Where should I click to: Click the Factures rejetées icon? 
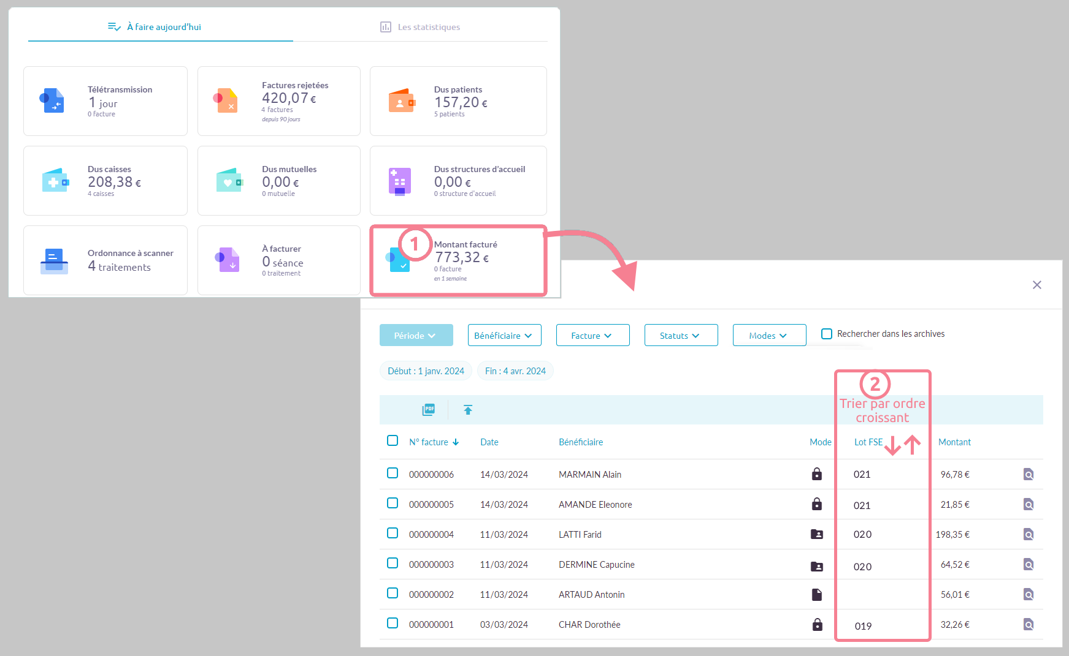[226, 101]
